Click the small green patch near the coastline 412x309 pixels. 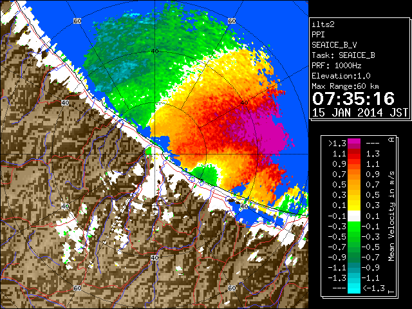[206, 174]
